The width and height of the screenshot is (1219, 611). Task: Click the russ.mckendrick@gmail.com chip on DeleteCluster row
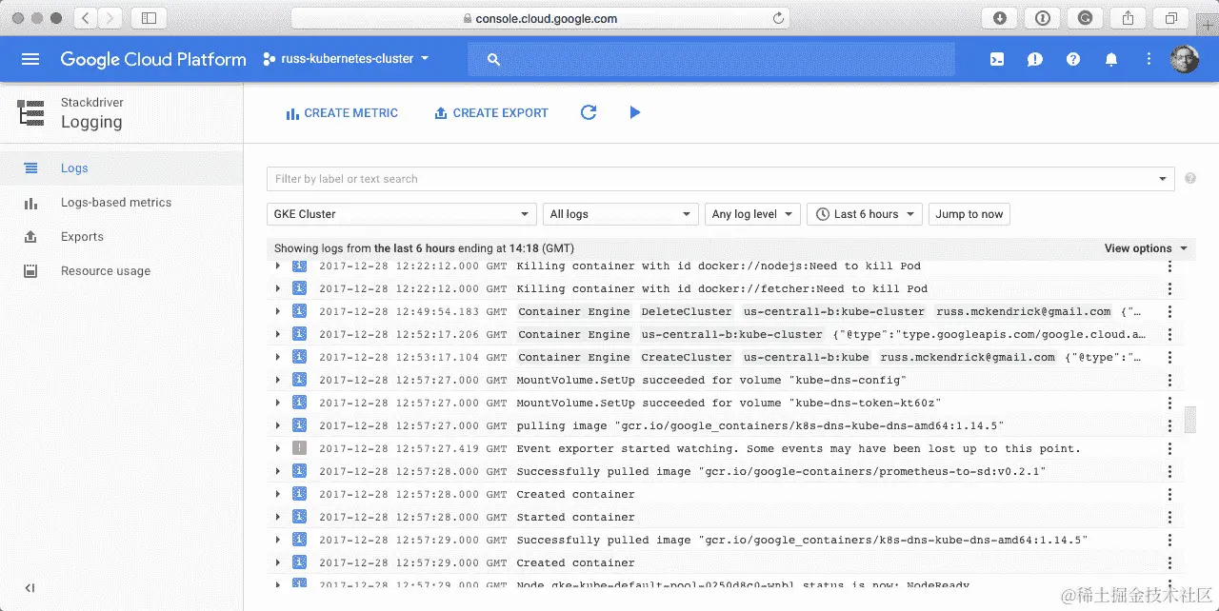click(1024, 311)
